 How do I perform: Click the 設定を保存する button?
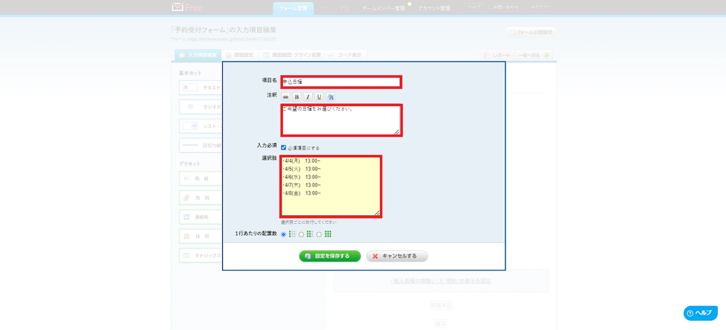pos(330,256)
